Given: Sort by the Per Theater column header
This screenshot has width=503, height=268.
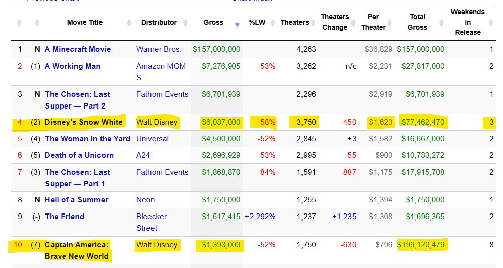Looking at the screenshot, I should point(373,22).
